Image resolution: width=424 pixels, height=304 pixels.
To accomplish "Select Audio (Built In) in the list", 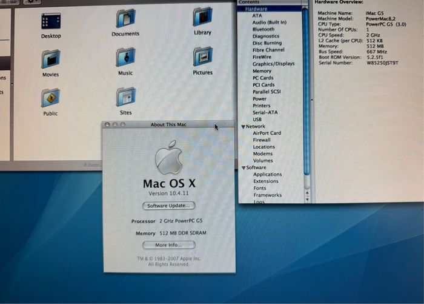I will (x=270, y=22).
